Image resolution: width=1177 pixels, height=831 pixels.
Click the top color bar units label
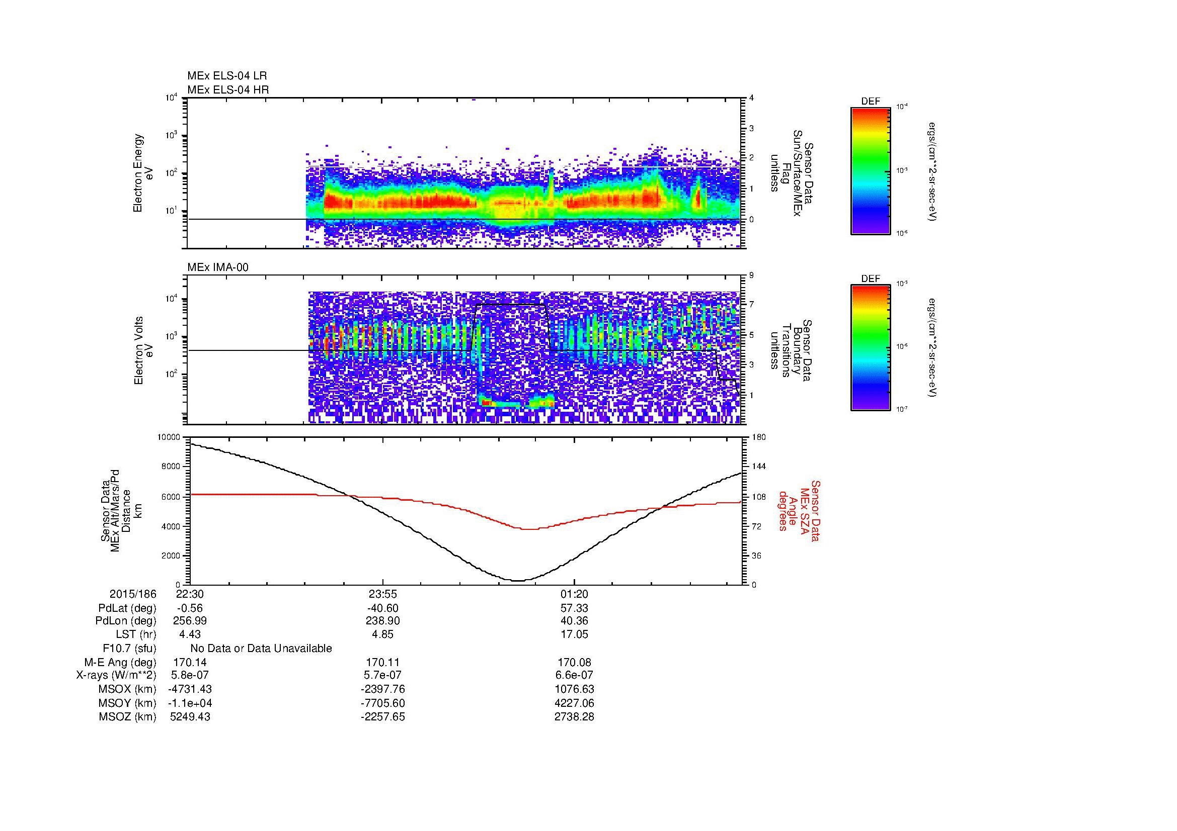coord(933,171)
